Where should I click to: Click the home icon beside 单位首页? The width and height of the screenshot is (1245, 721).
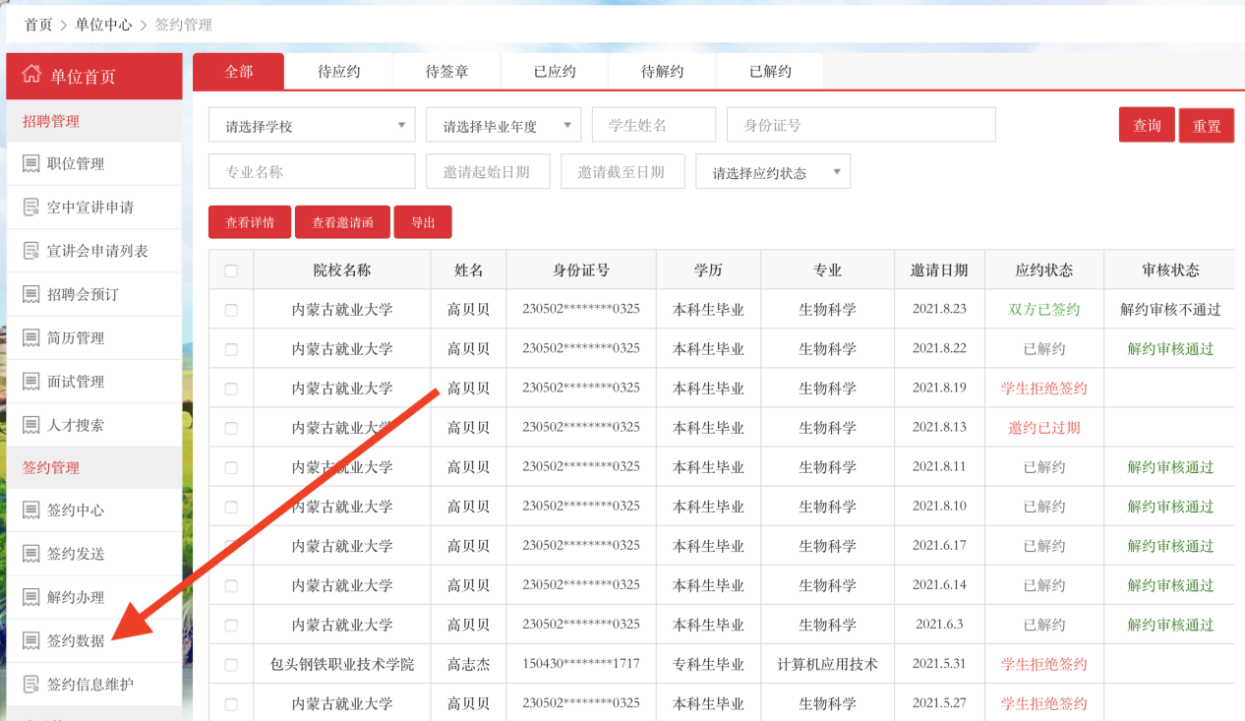(31, 75)
